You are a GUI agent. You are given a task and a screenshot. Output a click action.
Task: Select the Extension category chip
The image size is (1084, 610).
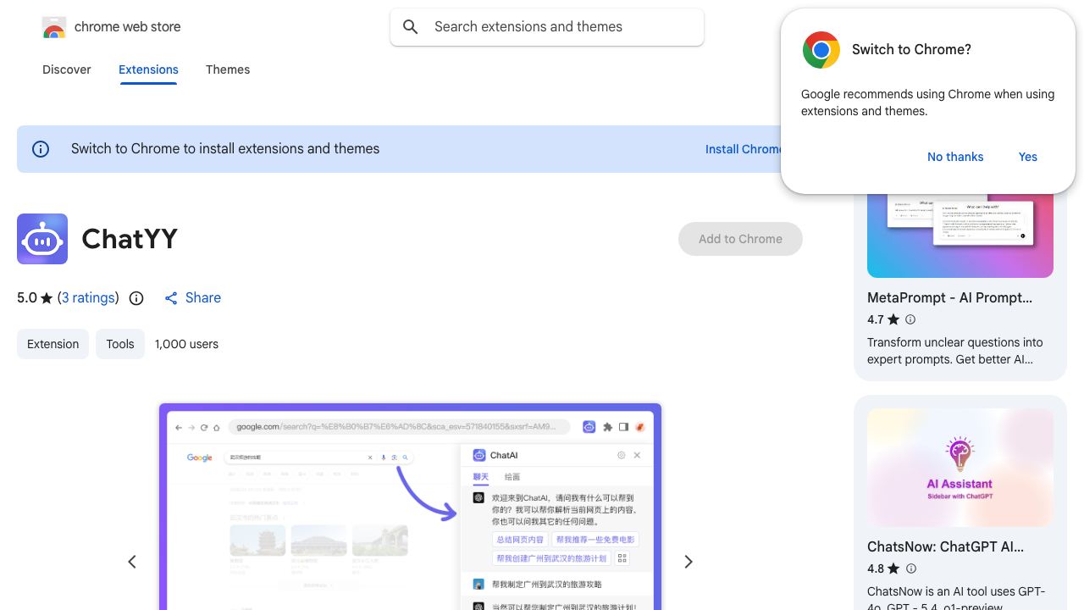(x=53, y=344)
